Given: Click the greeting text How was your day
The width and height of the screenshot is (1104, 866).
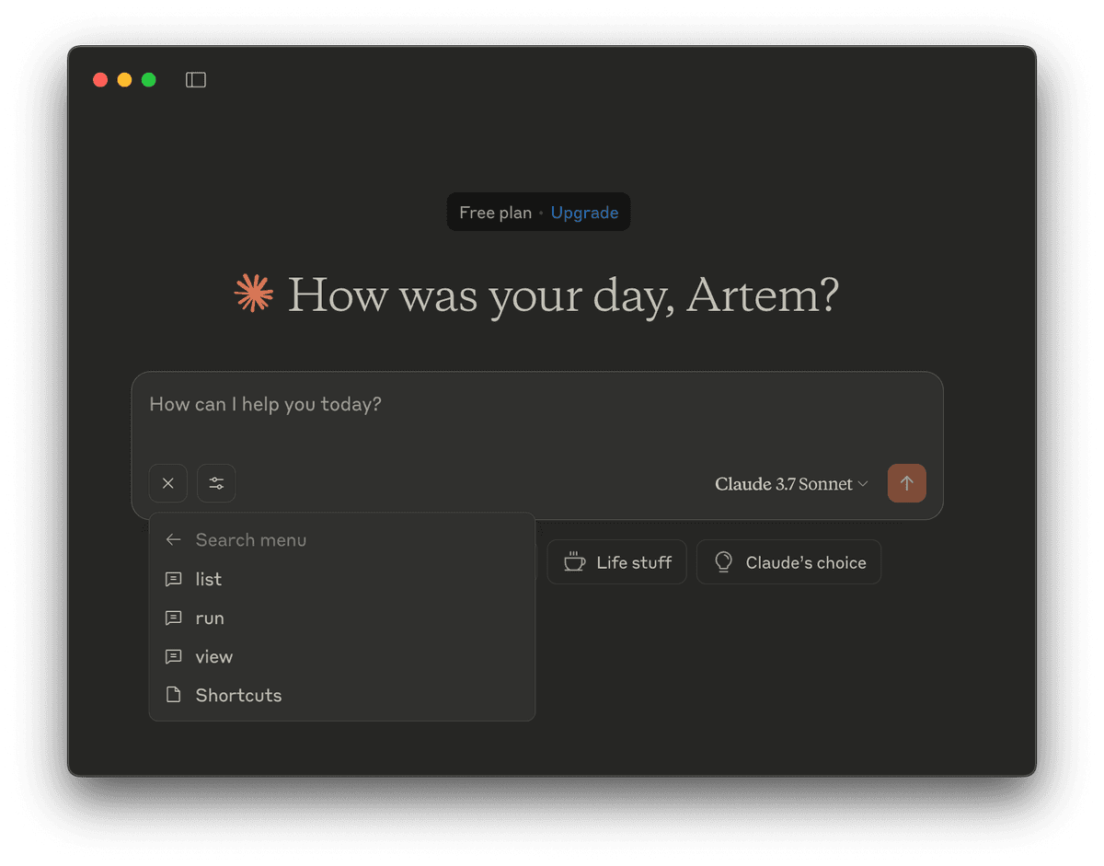Looking at the screenshot, I should pos(563,296).
